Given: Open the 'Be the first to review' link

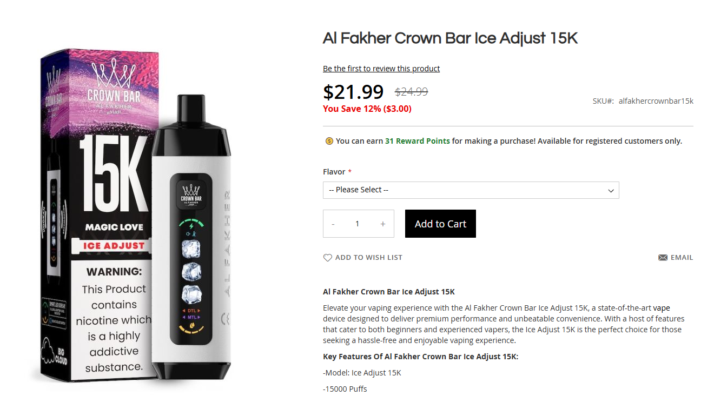Looking at the screenshot, I should pos(381,69).
